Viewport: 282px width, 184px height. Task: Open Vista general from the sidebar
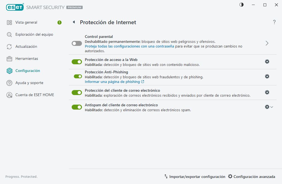(26, 22)
